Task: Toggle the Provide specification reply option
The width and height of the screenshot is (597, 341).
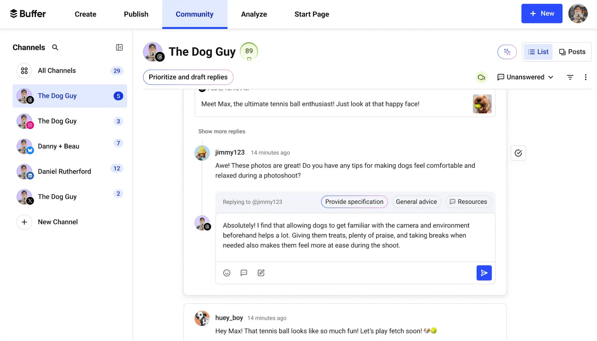Action: (354, 202)
